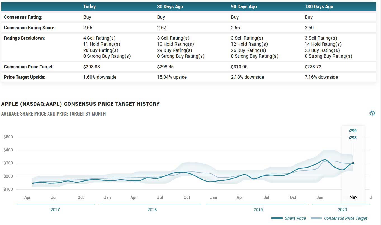The width and height of the screenshot is (381, 225).
Task: Click the $298 tooltip value
Action: pyautogui.click(x=352, y=138)
